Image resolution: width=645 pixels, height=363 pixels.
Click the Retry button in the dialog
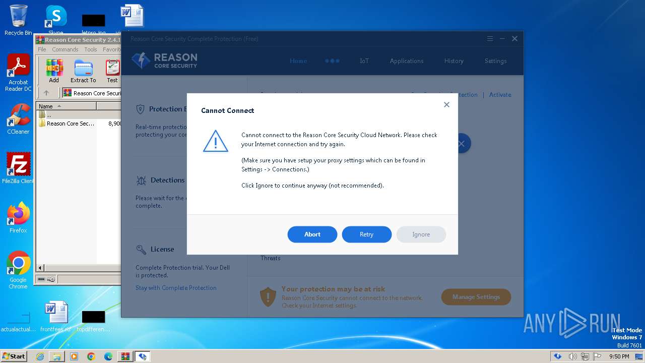coord(367,234)
